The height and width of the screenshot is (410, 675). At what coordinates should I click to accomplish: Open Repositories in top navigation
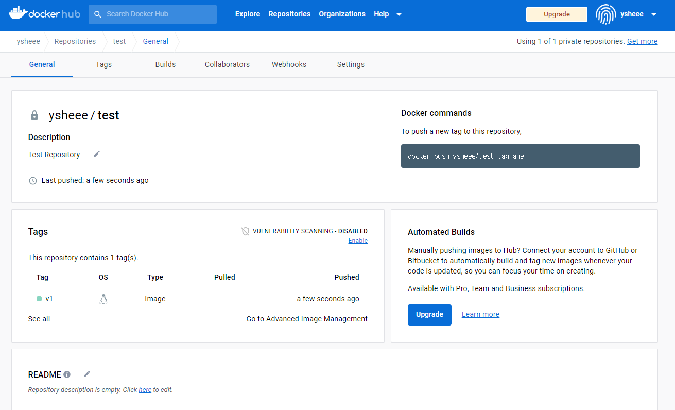click(289, 14)
